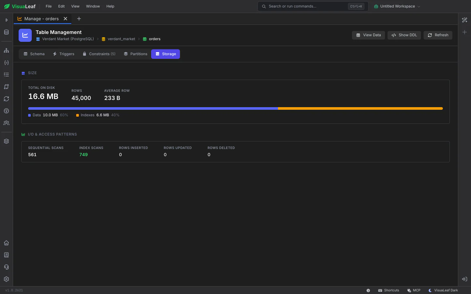Focus the Search or run commands field

click(x=313, y=6)
